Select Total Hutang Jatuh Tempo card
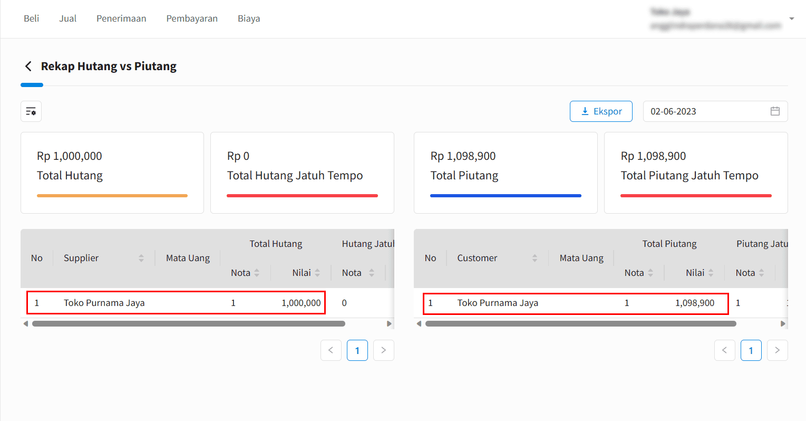Viewport: 806px width, 421px height. (302, 173)
